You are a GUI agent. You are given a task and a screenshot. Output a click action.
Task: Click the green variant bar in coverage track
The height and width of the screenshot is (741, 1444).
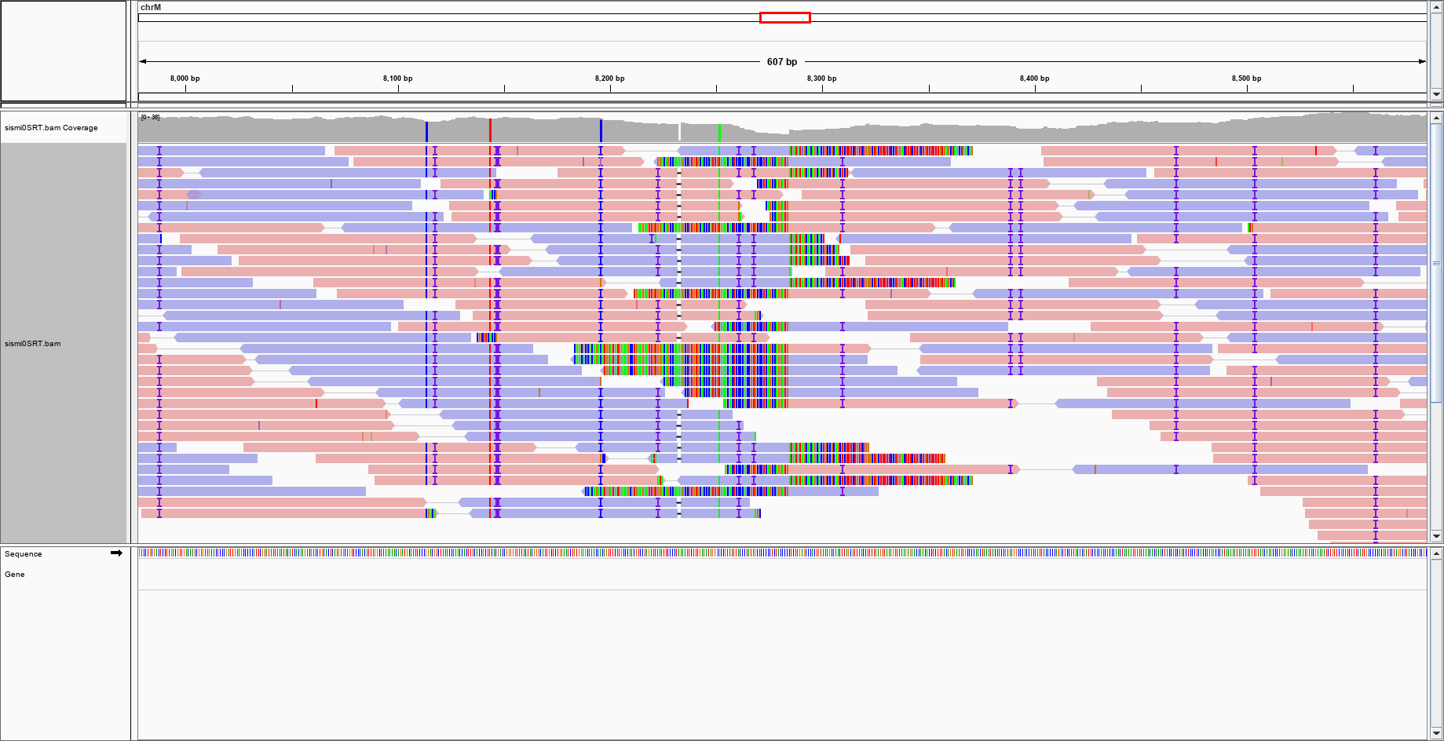click(719, 132)
